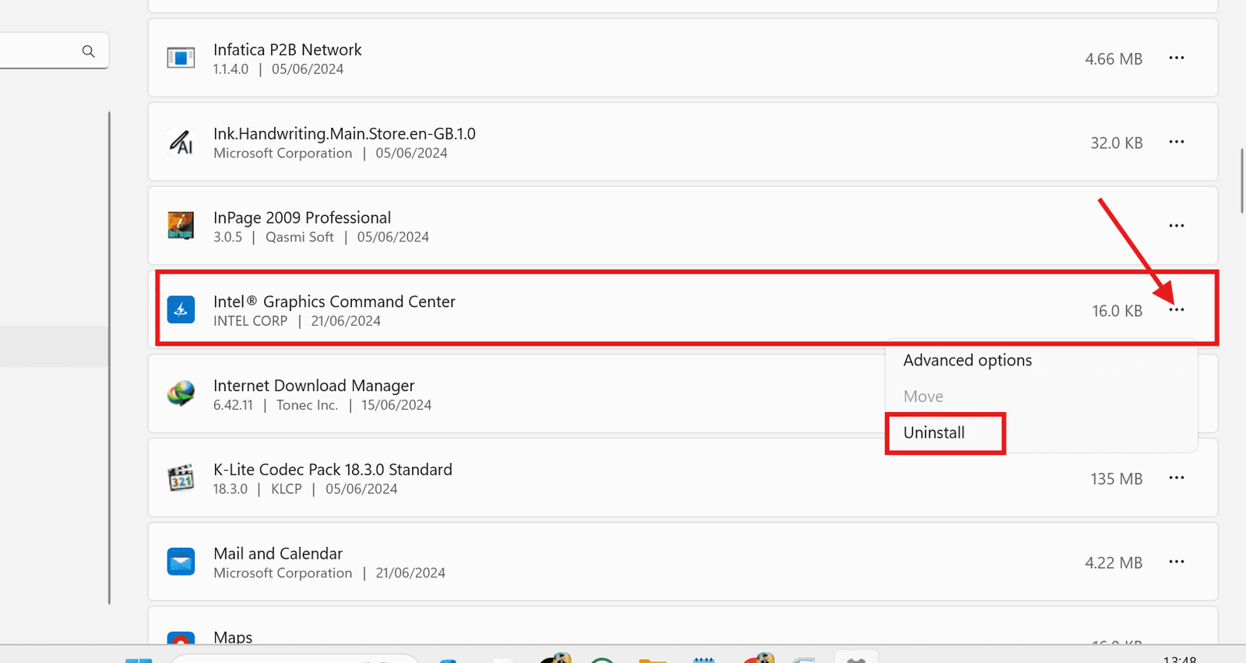Viewport: 1246px width, 663px height.
Task: Click Microsoft Corporation under Mail and Calendar
Action: [x=283, y=573]
